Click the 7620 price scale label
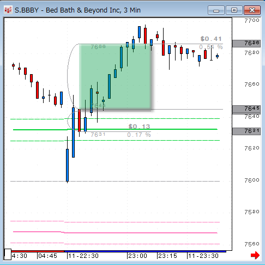This screenshot has width=265, height=265. tap(252, 148)
